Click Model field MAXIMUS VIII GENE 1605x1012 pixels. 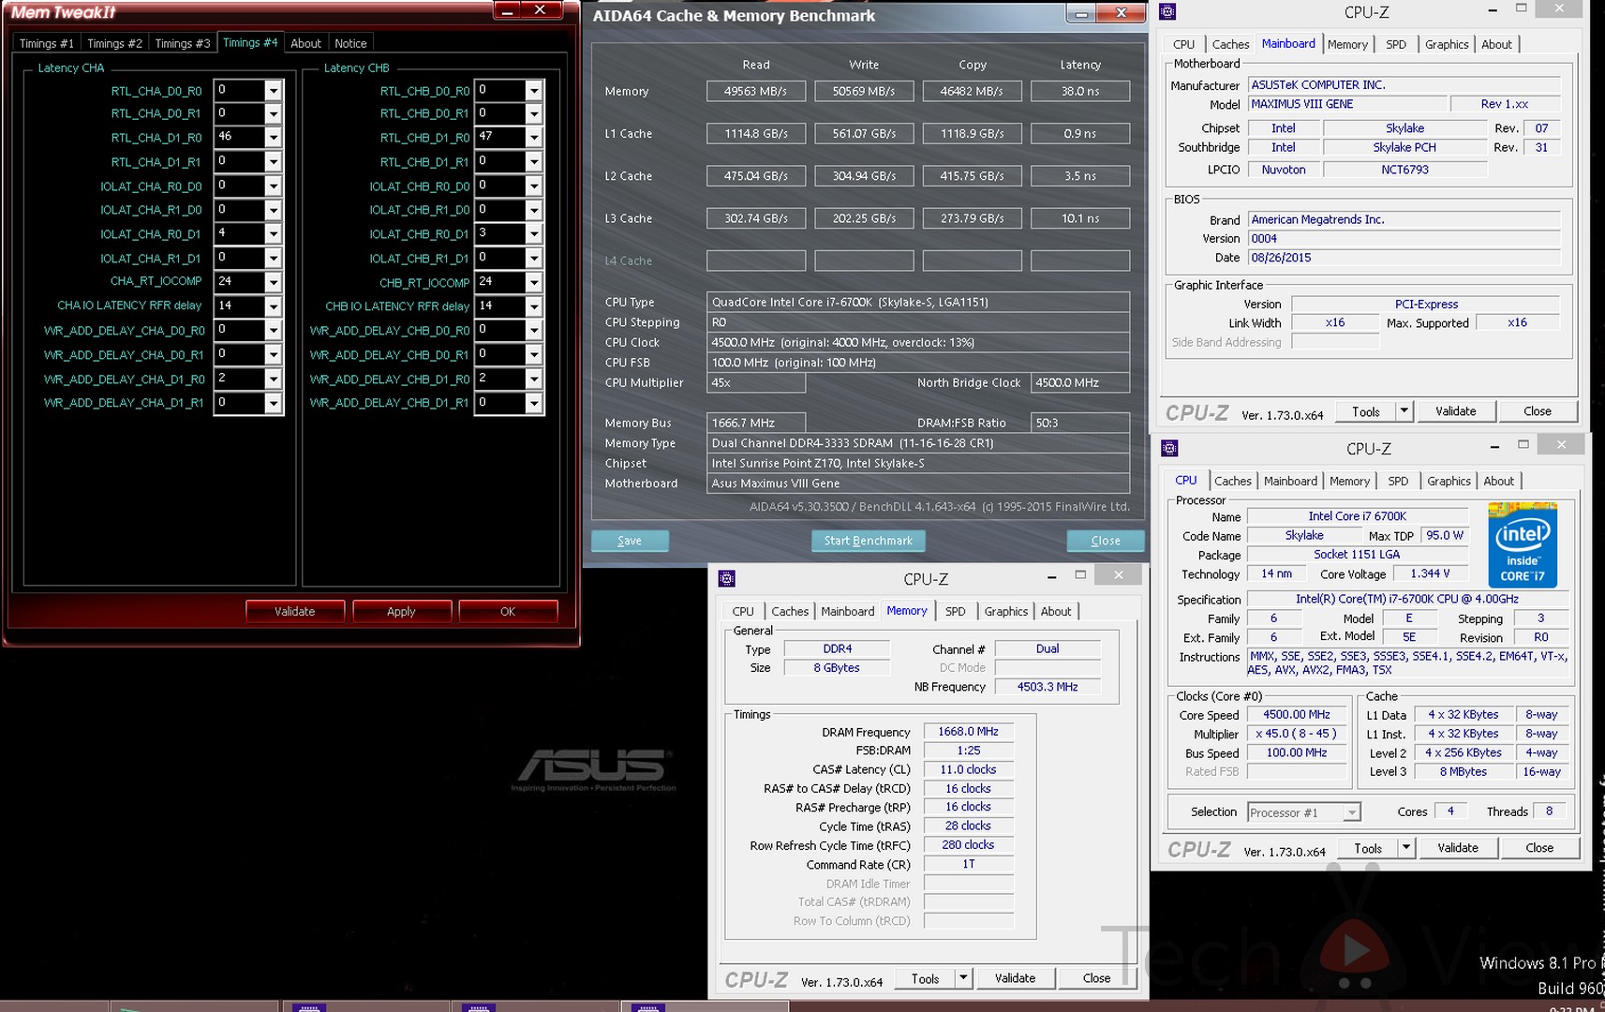pyautogui.click(x=1346, y=104)
